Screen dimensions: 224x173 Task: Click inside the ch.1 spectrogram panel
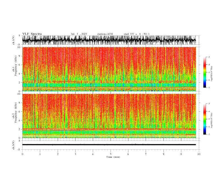109,69
